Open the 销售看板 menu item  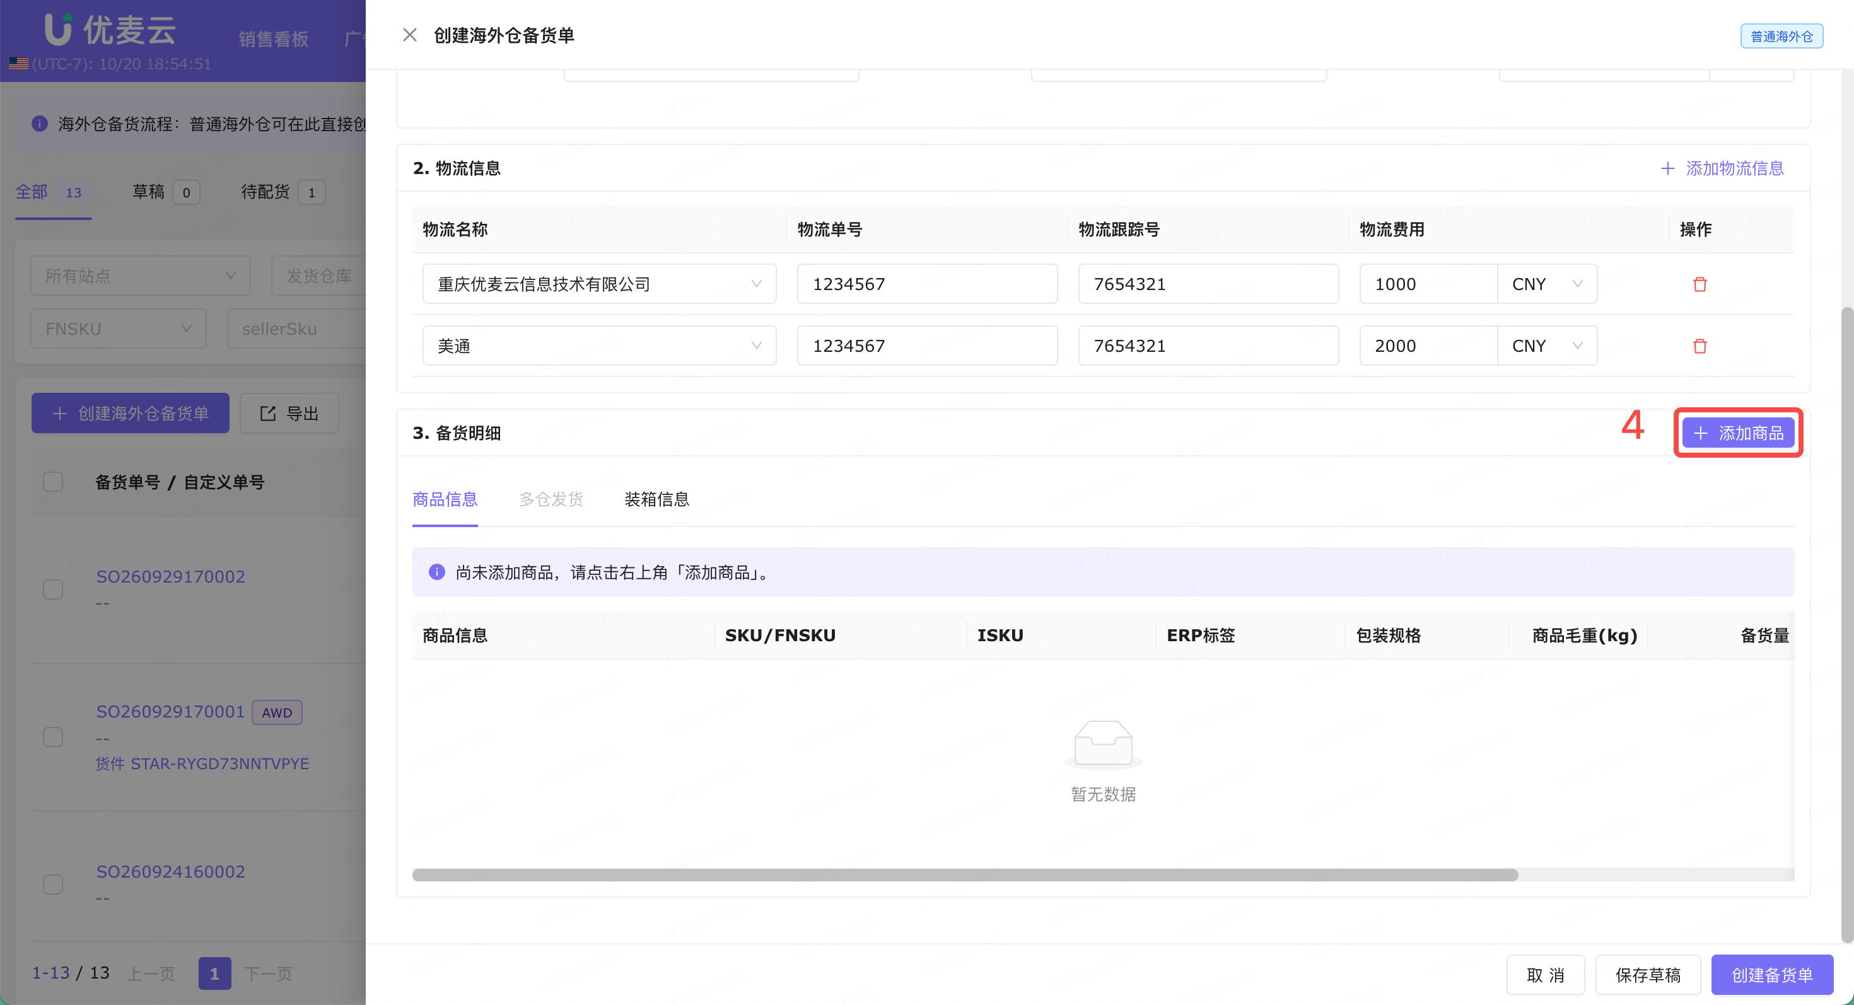coord(274,39)
